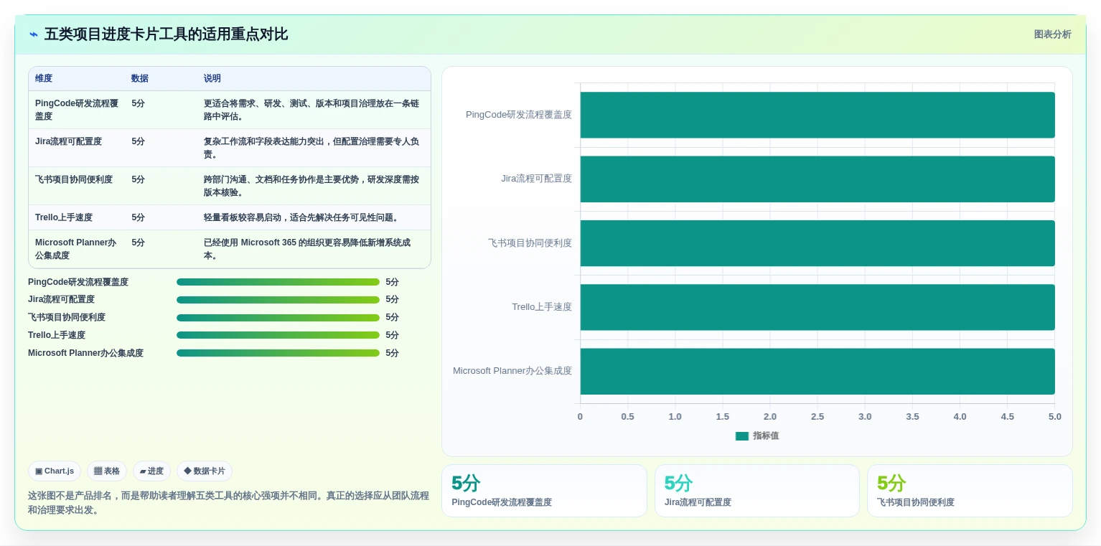Image resolution: width=1101 pixels, height=546 pixels.
Task: Click the Microsoft Planner办公集成度 chart bar
Action: click(817, 372)
